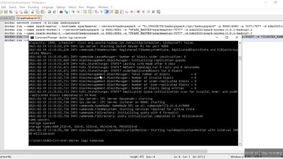Click 'docker network create -d bridge hadoopspark' line
Screen dimensions: 283x159
(x=42, y=23)
